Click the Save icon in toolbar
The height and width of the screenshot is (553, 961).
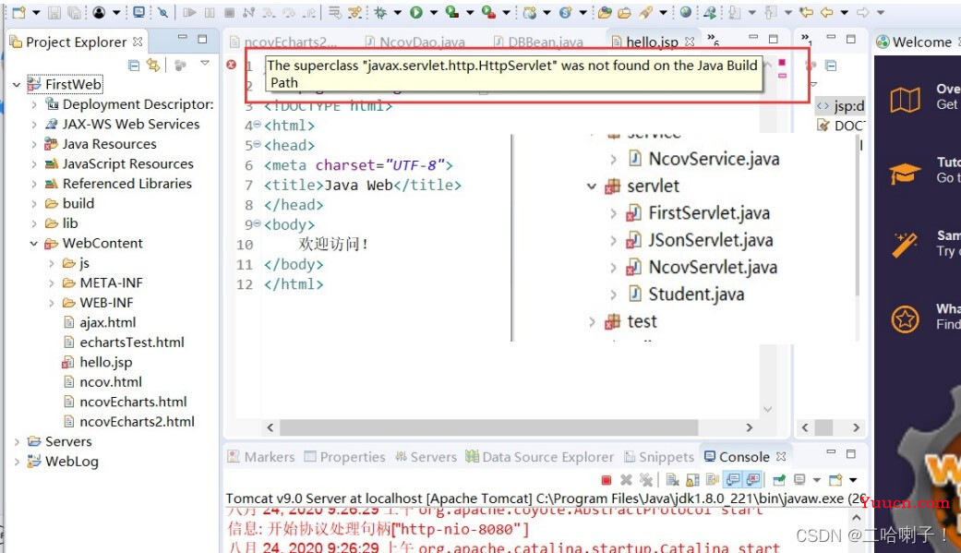(54, 12)
